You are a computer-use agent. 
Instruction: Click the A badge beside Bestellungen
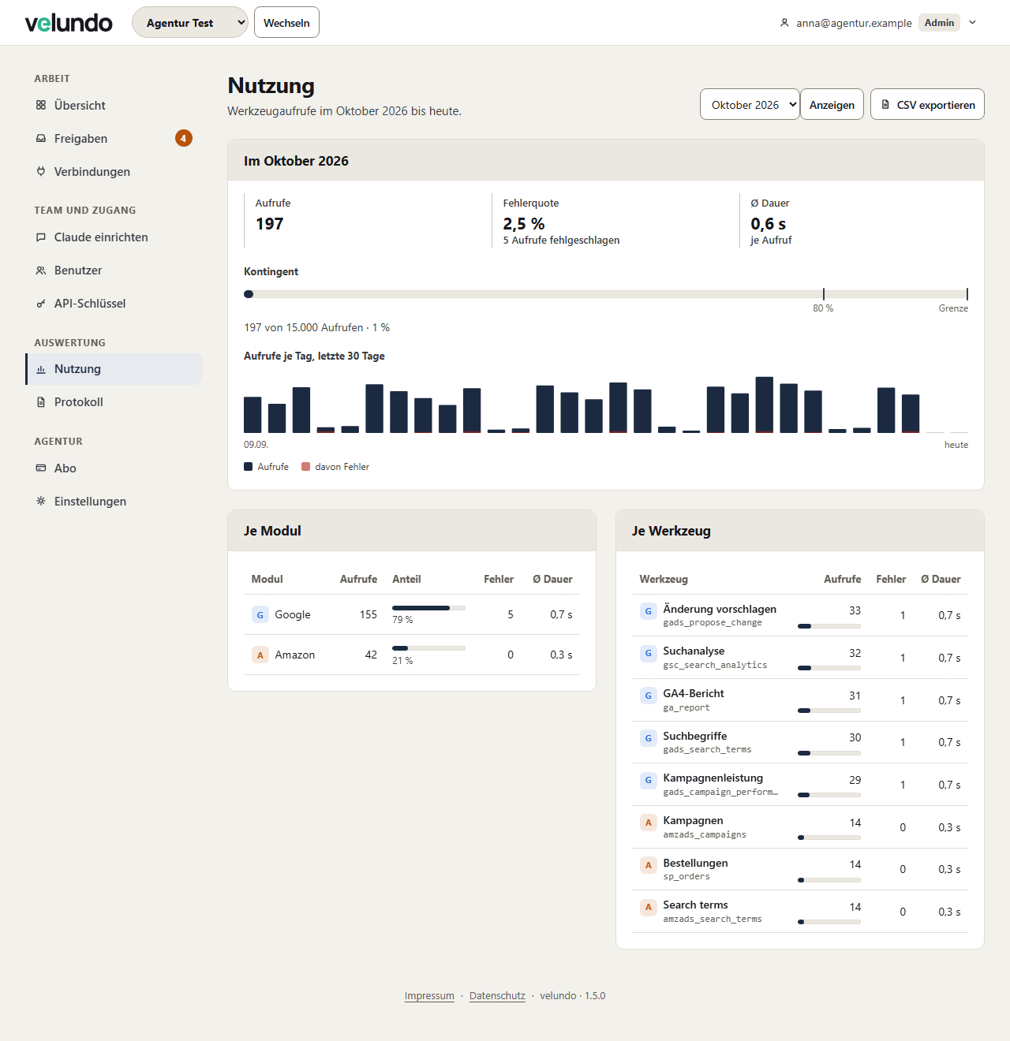click(648, 864)
